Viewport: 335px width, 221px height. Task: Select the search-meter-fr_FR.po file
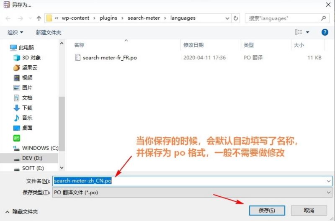(x=110, y=58)
